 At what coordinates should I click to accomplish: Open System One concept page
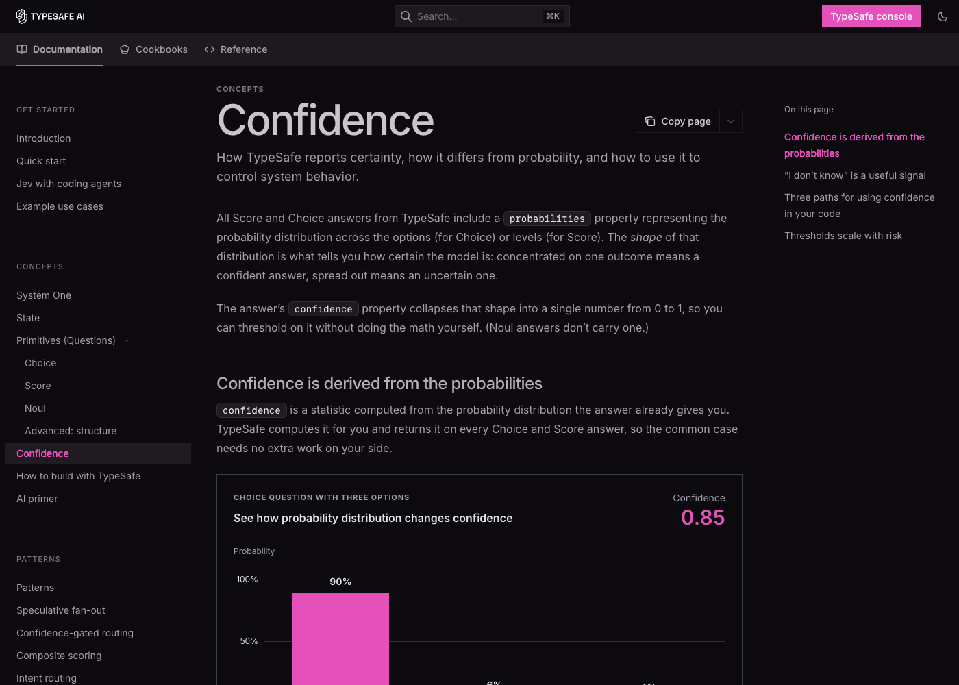pyautogui.click(x=44, y=295)
